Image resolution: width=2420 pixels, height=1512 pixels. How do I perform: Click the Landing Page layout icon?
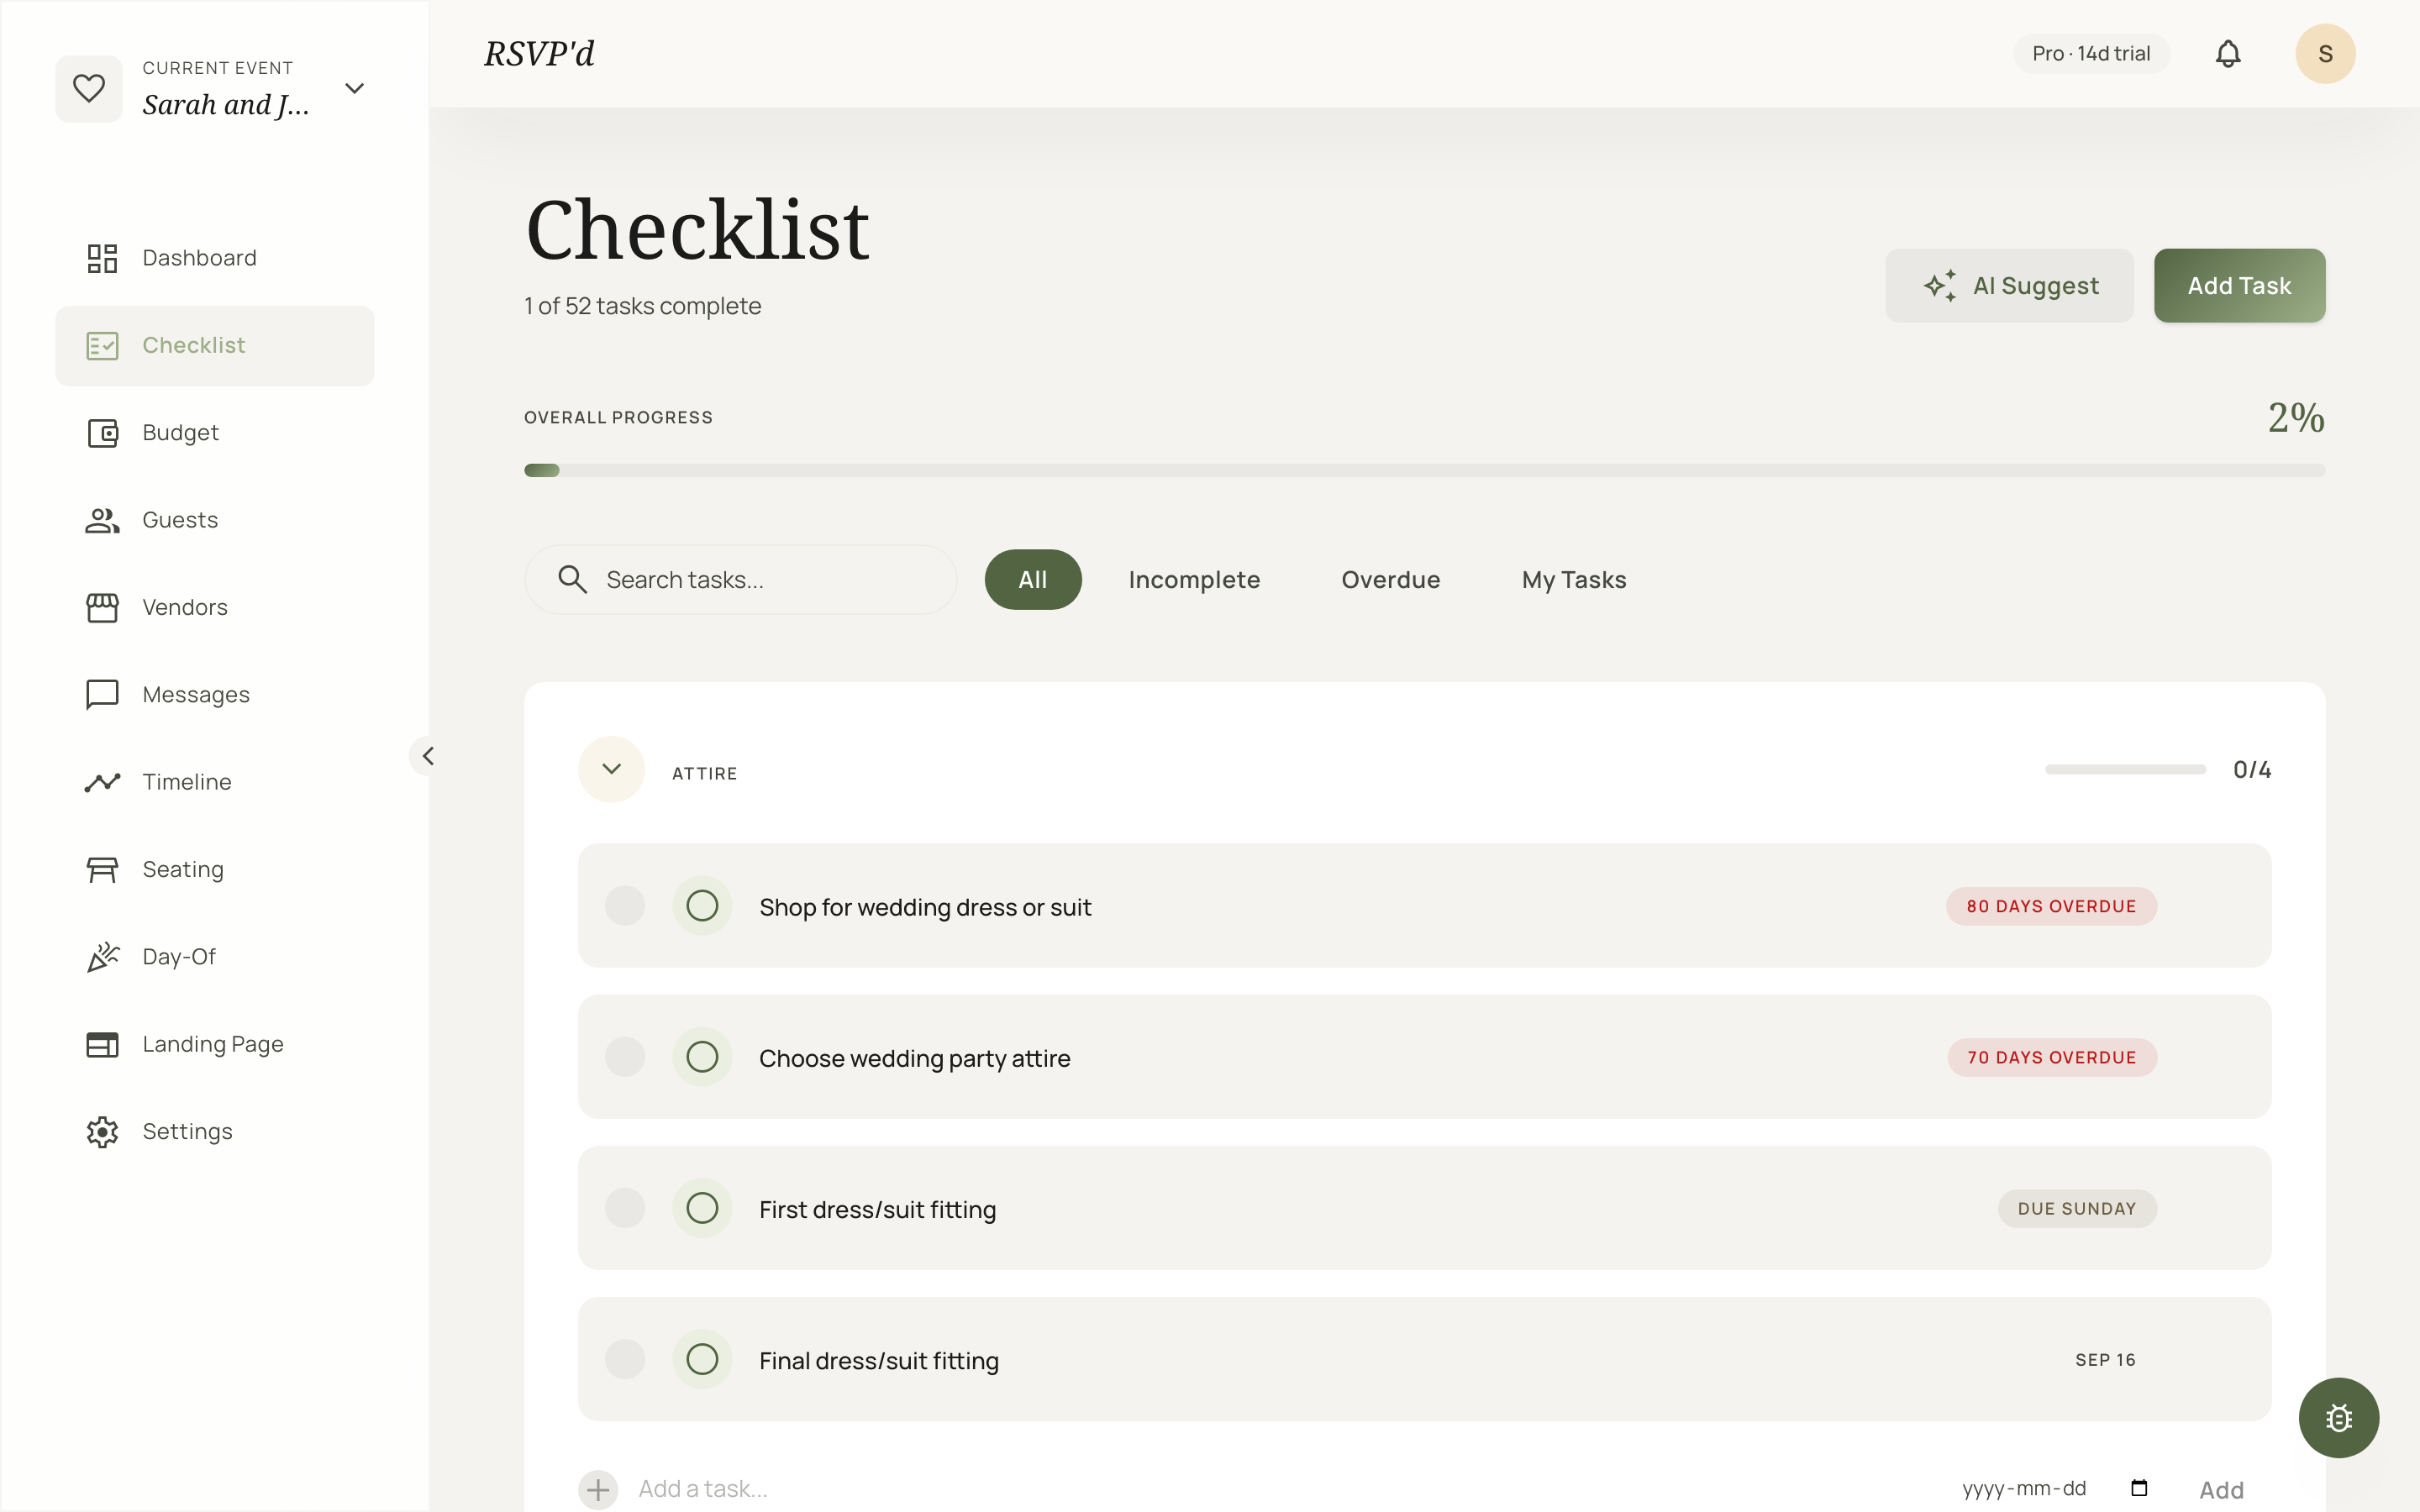click(x=102, y=1044)
